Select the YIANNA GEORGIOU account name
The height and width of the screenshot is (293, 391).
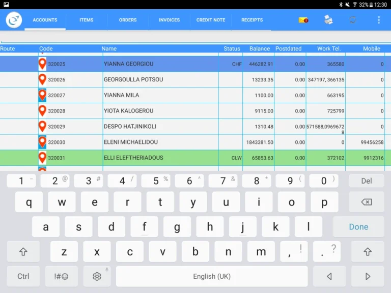click(128, 64)
